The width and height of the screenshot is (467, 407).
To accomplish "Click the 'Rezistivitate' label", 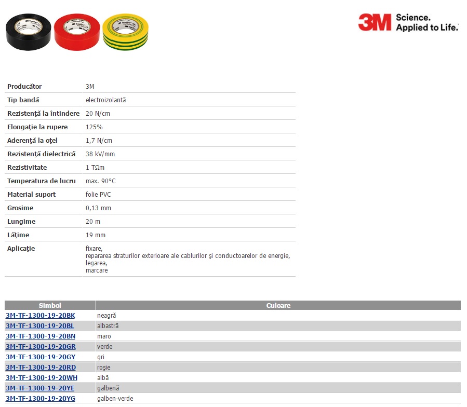I will [27, 168].
